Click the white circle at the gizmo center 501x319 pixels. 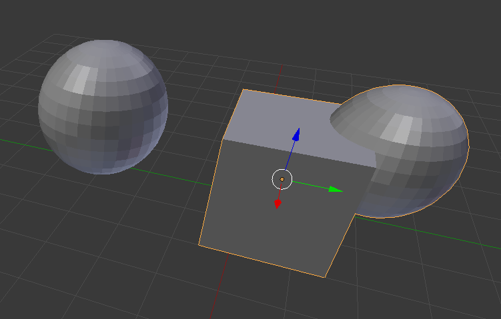click(x=282, y=179)
